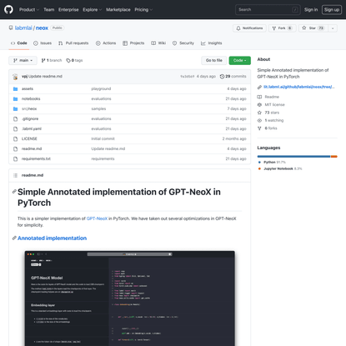Click the assets folder icon
Screen dimensions: 346x346
(16, 89)
